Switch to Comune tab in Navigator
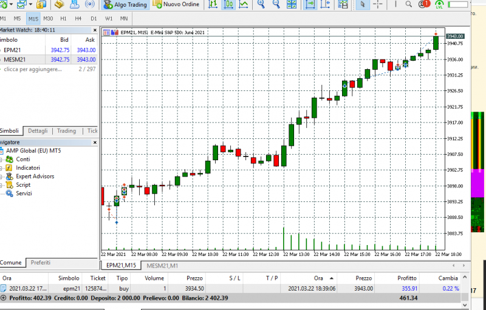Screen dimensions: 486x310 [x=12, y=262]
